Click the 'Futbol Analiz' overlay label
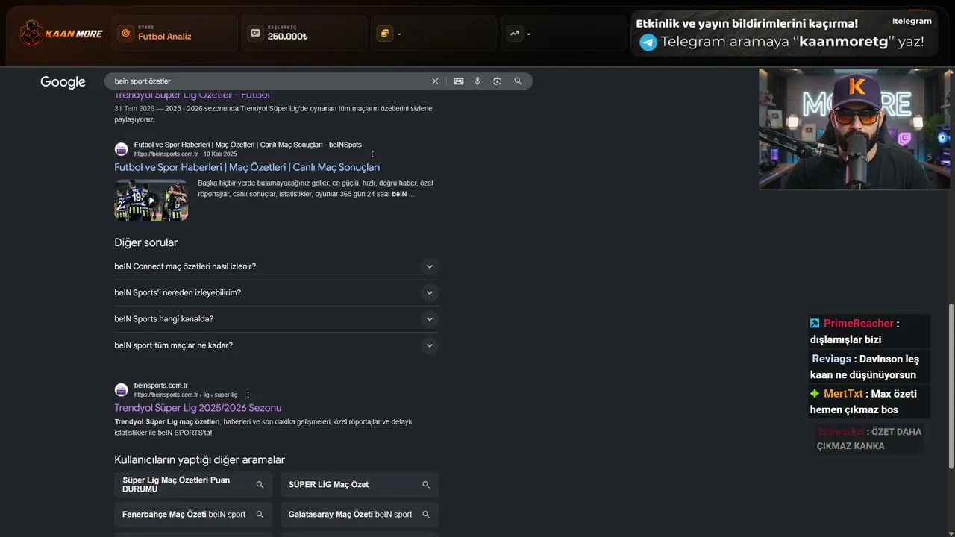This screenshot has height=537, width=955. point(165,37)
